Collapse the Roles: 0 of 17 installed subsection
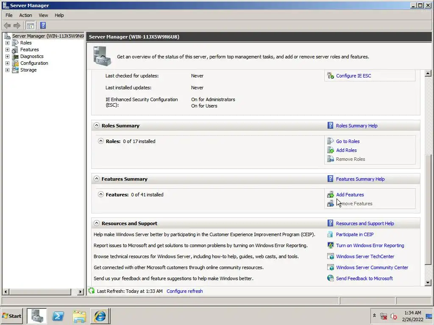This screenshot has height=325, width=434. [101, 141]
